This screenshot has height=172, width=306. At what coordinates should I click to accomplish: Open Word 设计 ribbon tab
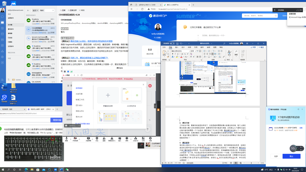tap(183, 47)
